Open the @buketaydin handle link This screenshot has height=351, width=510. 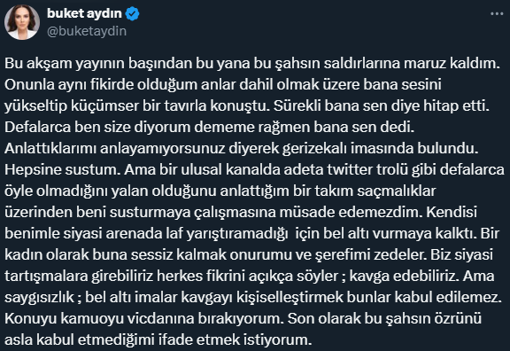point(87,31)
